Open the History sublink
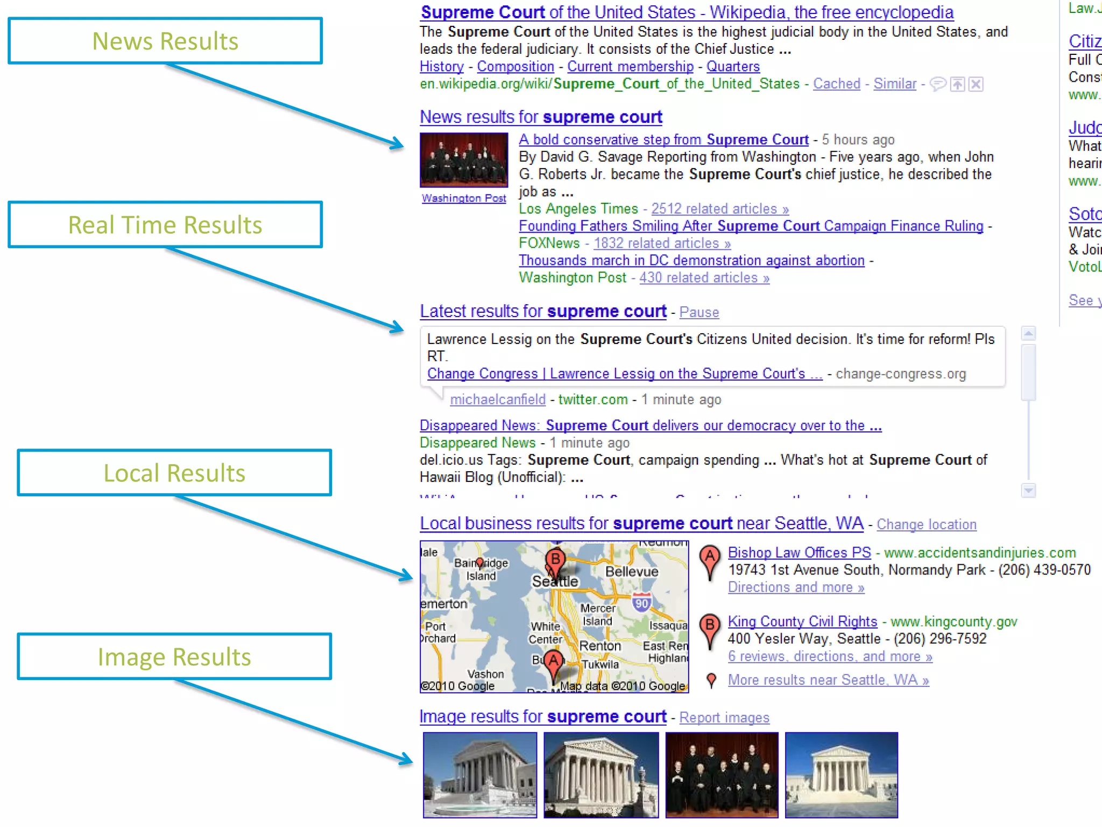 click(442, 66)
